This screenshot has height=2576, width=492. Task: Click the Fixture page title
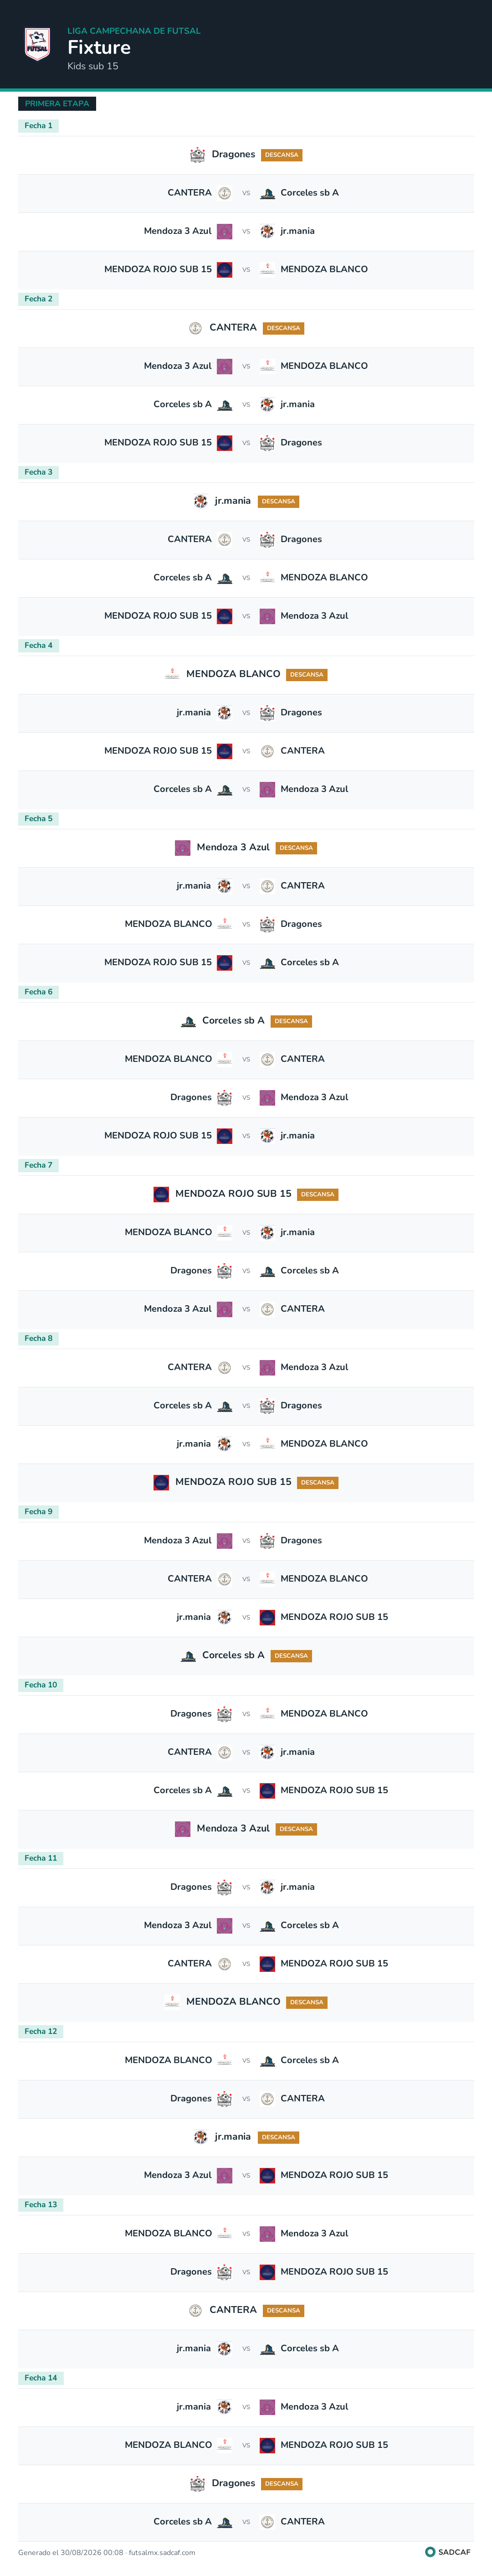tap(99, 48)
